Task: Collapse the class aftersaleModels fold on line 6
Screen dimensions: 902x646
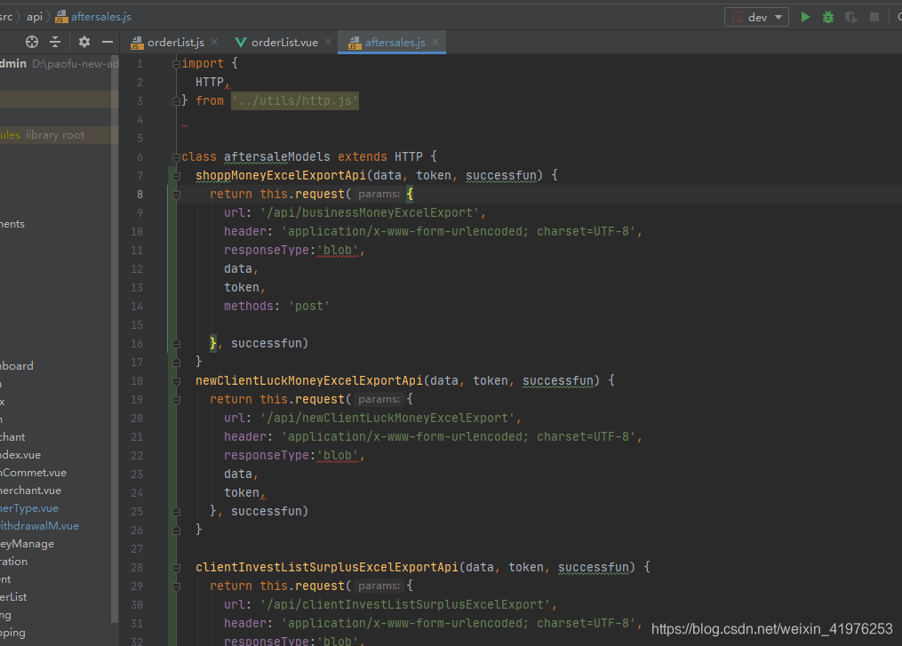Action: click(x=176, y=157)
